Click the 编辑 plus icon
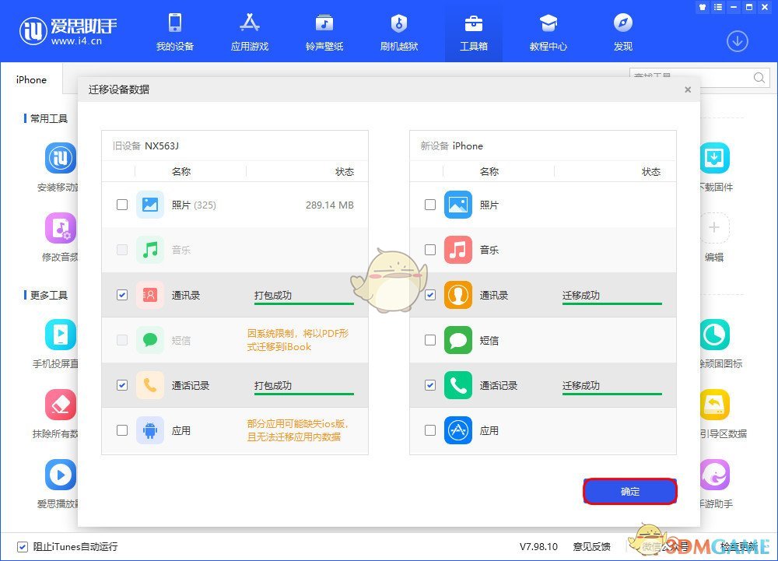778x561 pixels. [714, 228]
